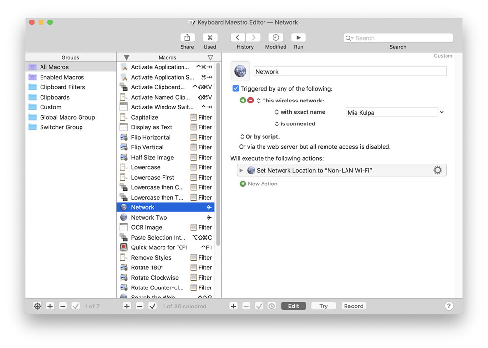Screen dimensions: 488x348
Task: Click the macros list scrollbar
Action: point(218,154)
